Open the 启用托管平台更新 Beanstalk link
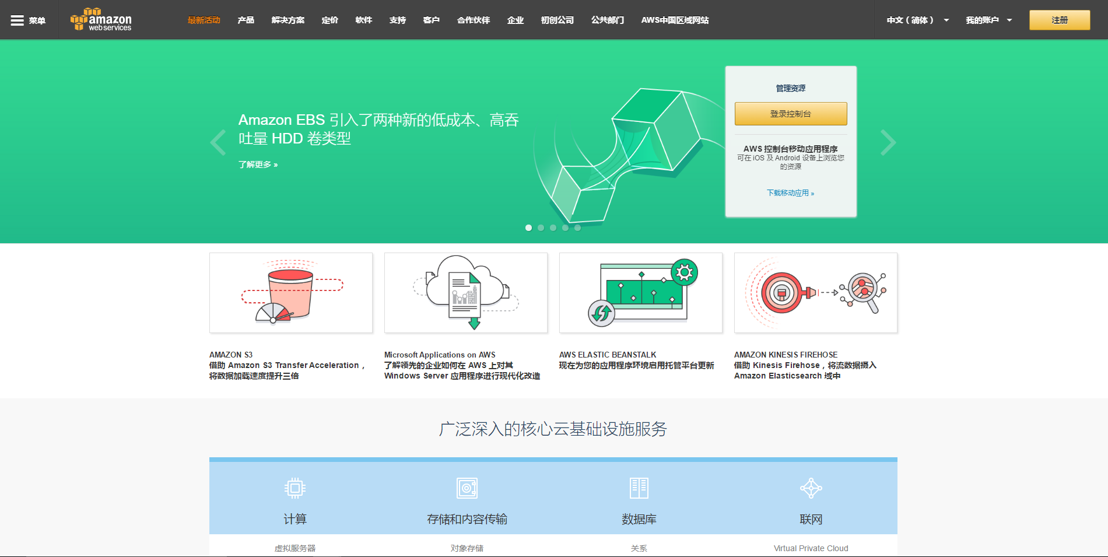 click(x=637, y=365)
